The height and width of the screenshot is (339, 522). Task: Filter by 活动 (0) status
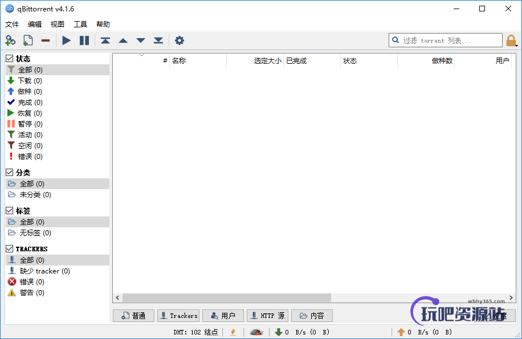coord(58,134)
